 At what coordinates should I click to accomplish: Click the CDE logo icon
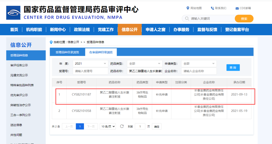13,13
